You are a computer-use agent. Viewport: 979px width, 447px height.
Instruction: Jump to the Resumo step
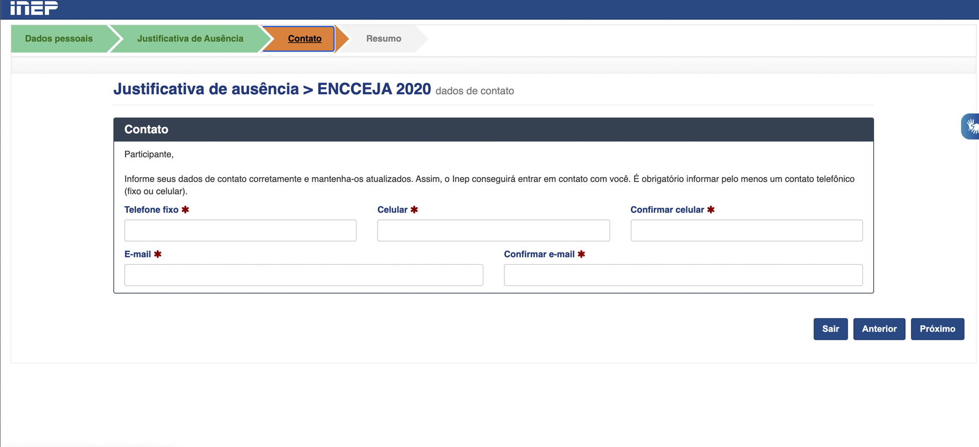383,39
